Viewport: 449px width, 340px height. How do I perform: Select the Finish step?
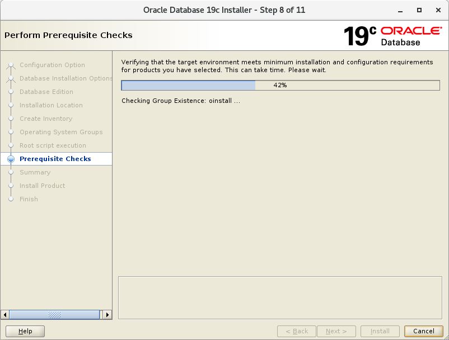coord(29,199)
